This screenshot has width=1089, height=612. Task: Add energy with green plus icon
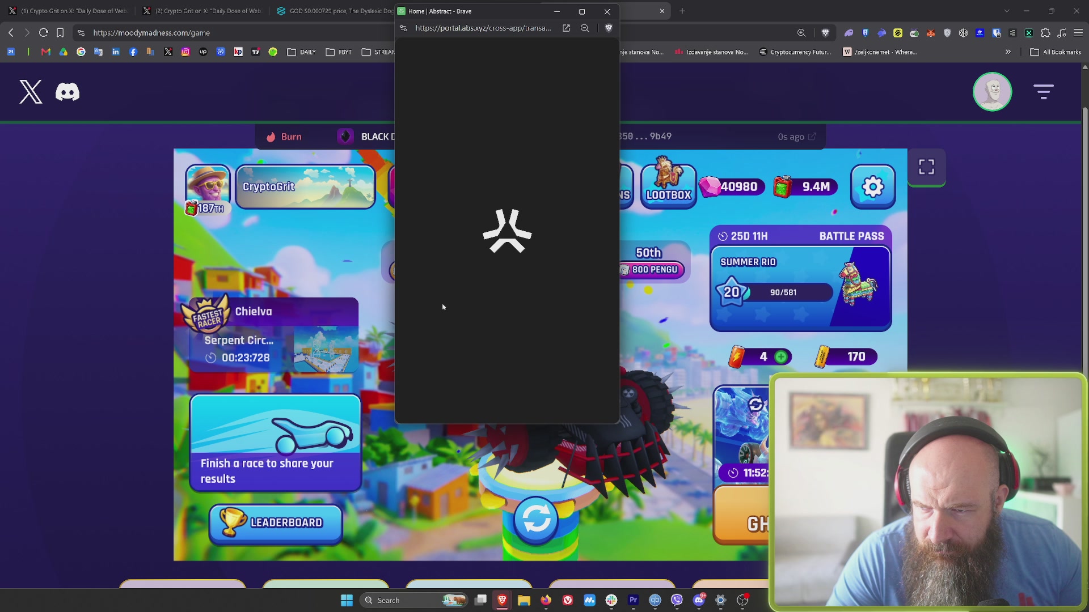781,356
